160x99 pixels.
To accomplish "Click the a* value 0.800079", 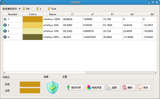I will [88, 31].
